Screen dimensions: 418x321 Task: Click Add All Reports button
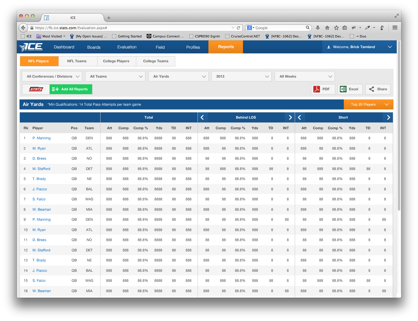[71, 89]
